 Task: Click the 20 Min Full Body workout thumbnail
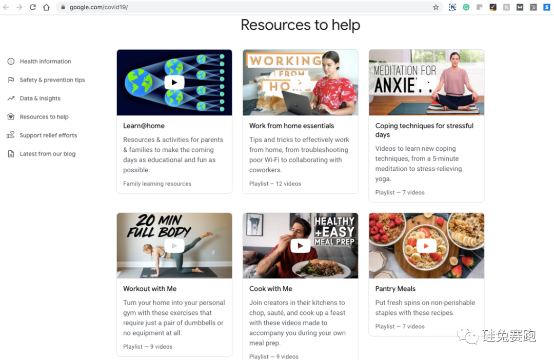click(174, 246)
